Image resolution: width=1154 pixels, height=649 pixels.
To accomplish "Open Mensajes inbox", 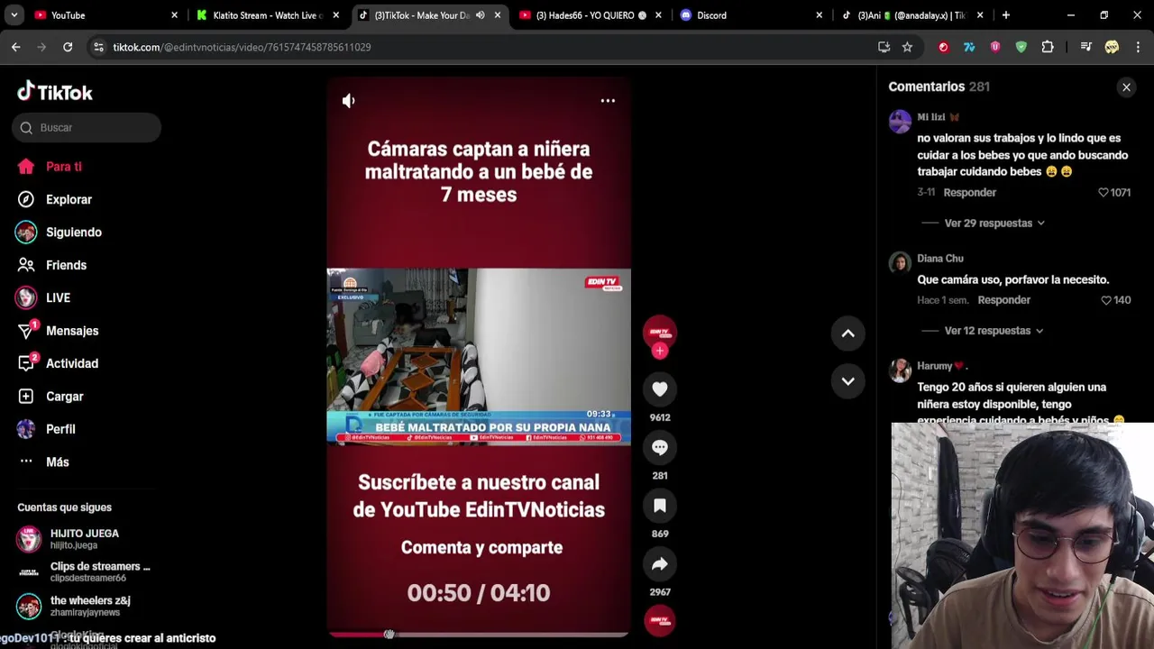I will (59, 331).
